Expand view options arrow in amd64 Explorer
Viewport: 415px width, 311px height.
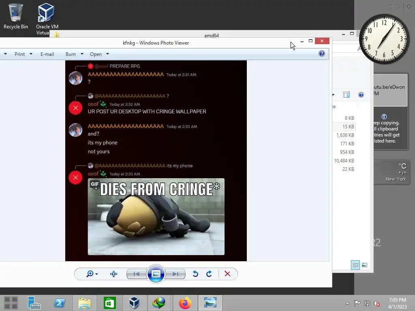coord(333,95)
